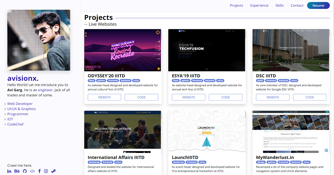Click the UI/UX & Graphics sidebar link
334x175 pixels.
[x=21, y=109]
